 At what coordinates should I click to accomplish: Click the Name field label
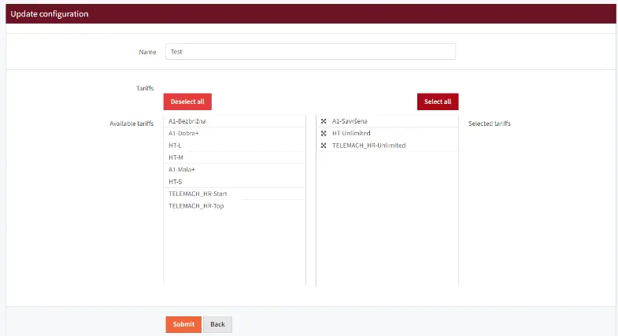[147, 52]
